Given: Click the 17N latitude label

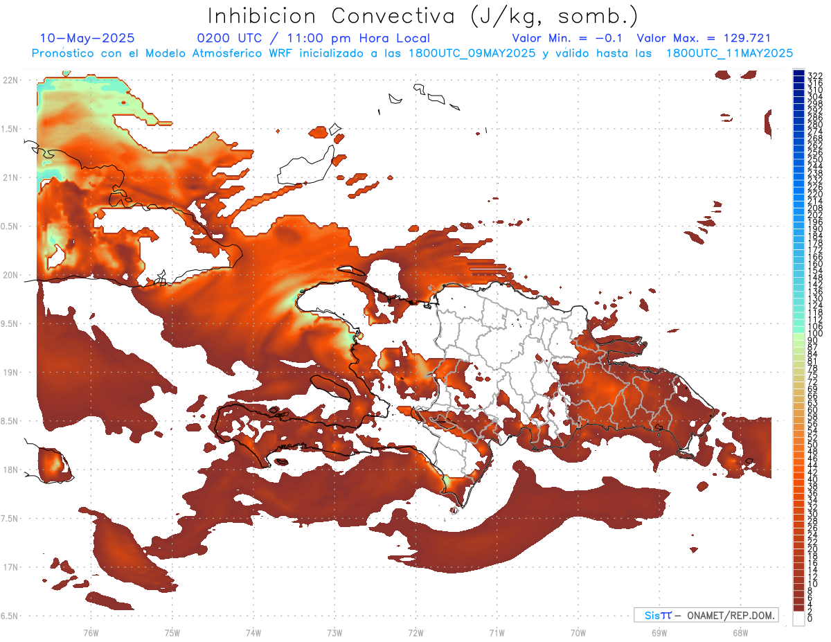Looking at the screenshot, I should point(10,567).
